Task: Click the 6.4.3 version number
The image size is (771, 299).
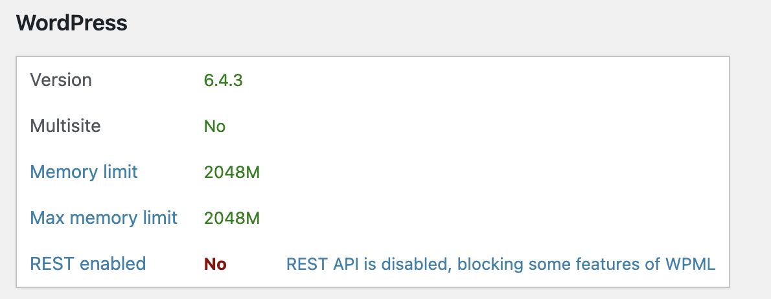Action: pos(224,80)
